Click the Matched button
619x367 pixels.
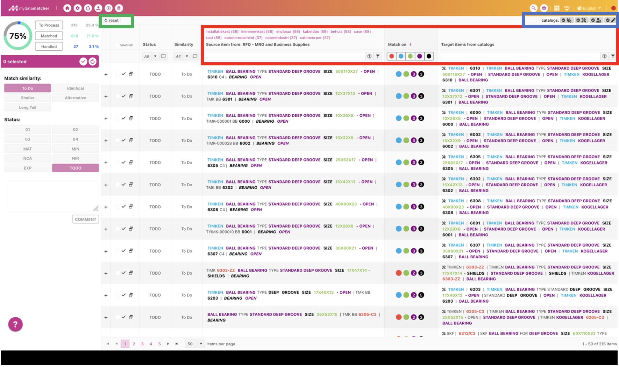49,36
